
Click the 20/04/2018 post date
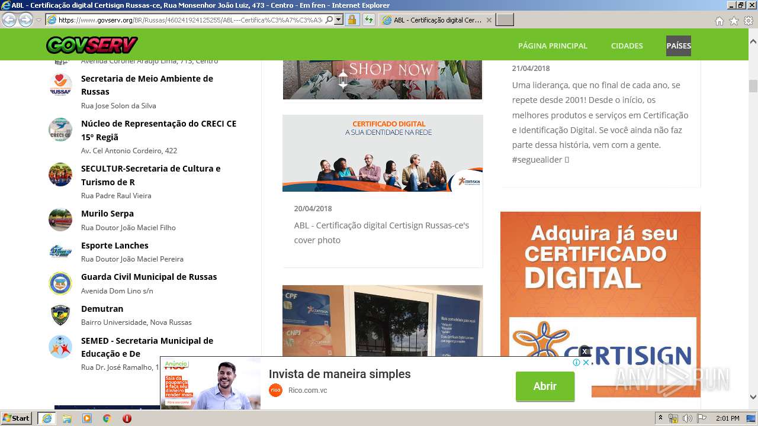point(313,208)
